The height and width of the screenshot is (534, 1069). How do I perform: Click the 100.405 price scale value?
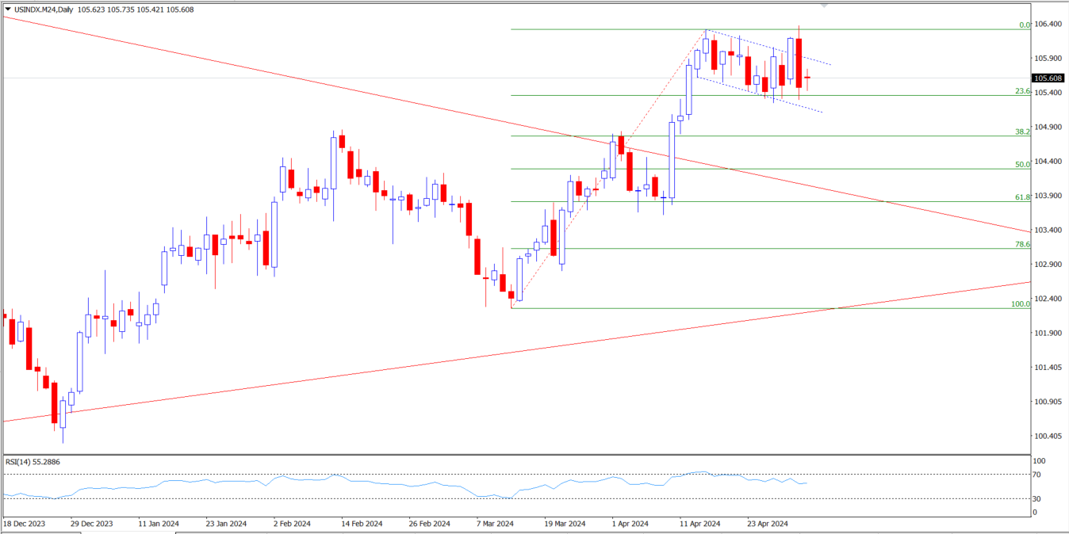click(1048, 437)
